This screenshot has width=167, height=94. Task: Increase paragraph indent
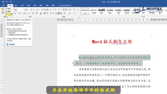[x=66, y=10]
